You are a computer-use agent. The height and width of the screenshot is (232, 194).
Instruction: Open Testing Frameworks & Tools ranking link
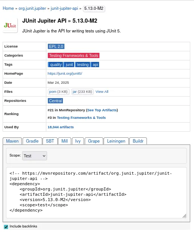(x=81, y=118)
